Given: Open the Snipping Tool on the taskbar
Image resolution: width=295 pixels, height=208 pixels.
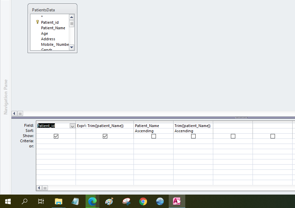Looking at the screenshot, I should (x=126, y=201).
